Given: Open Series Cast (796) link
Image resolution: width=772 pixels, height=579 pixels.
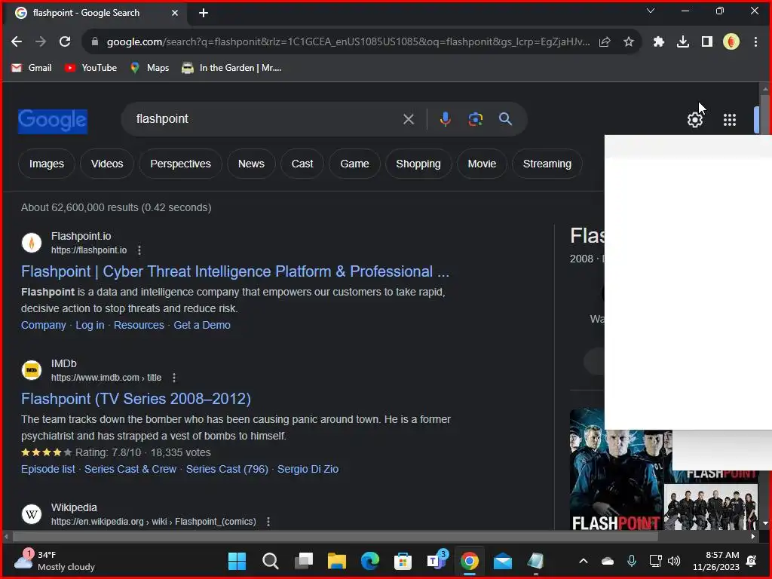Looking at the screenshot, I should [x=227, y=469].
